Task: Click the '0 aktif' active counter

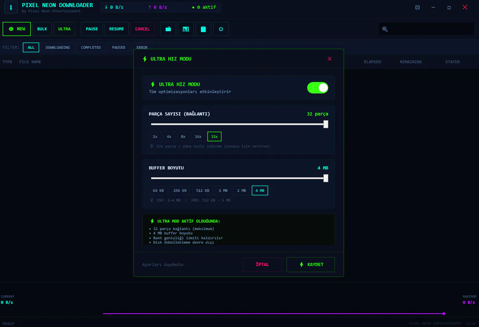Action: [204, 7]
